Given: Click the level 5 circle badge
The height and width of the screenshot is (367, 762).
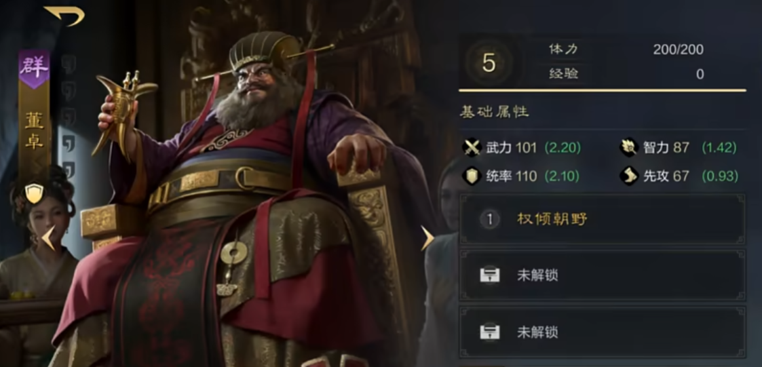Looking at the screenshot, I should 489,62.
